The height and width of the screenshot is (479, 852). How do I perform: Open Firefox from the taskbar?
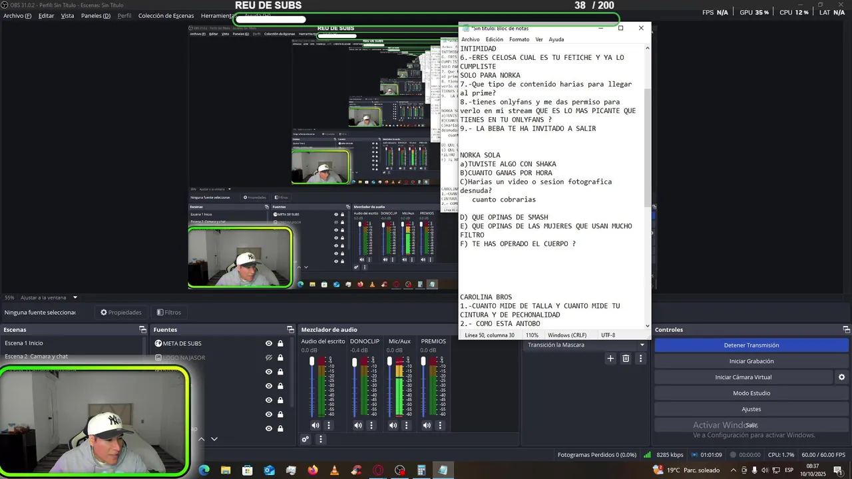pyautogui.click(x=313, y=470)
